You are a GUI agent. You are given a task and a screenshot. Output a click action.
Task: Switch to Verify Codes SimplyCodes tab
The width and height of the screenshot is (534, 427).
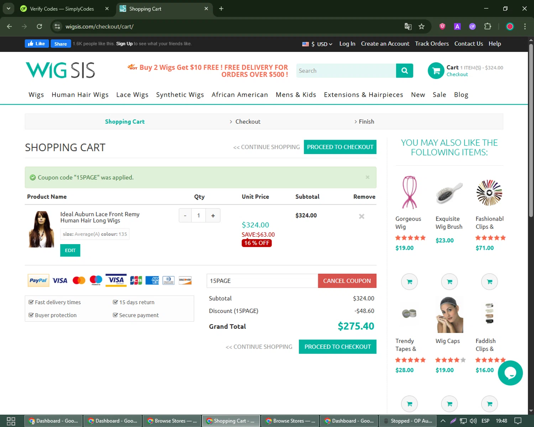point(62,9)
